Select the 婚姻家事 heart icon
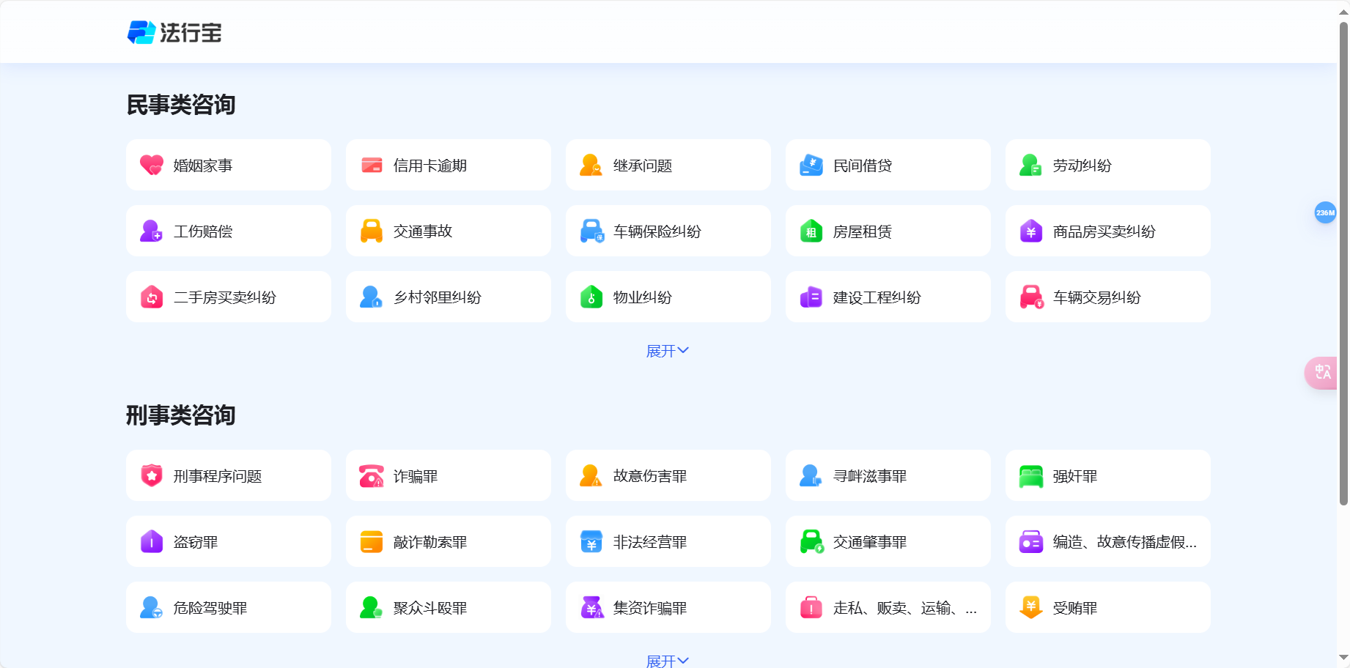The width and height of the screenshot is (1350, 668). pos(151,165)
